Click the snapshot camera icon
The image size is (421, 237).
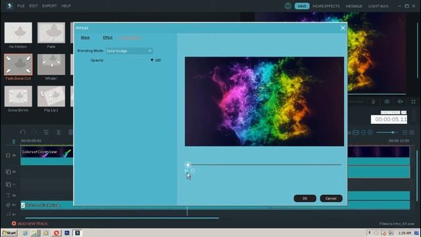387,101
